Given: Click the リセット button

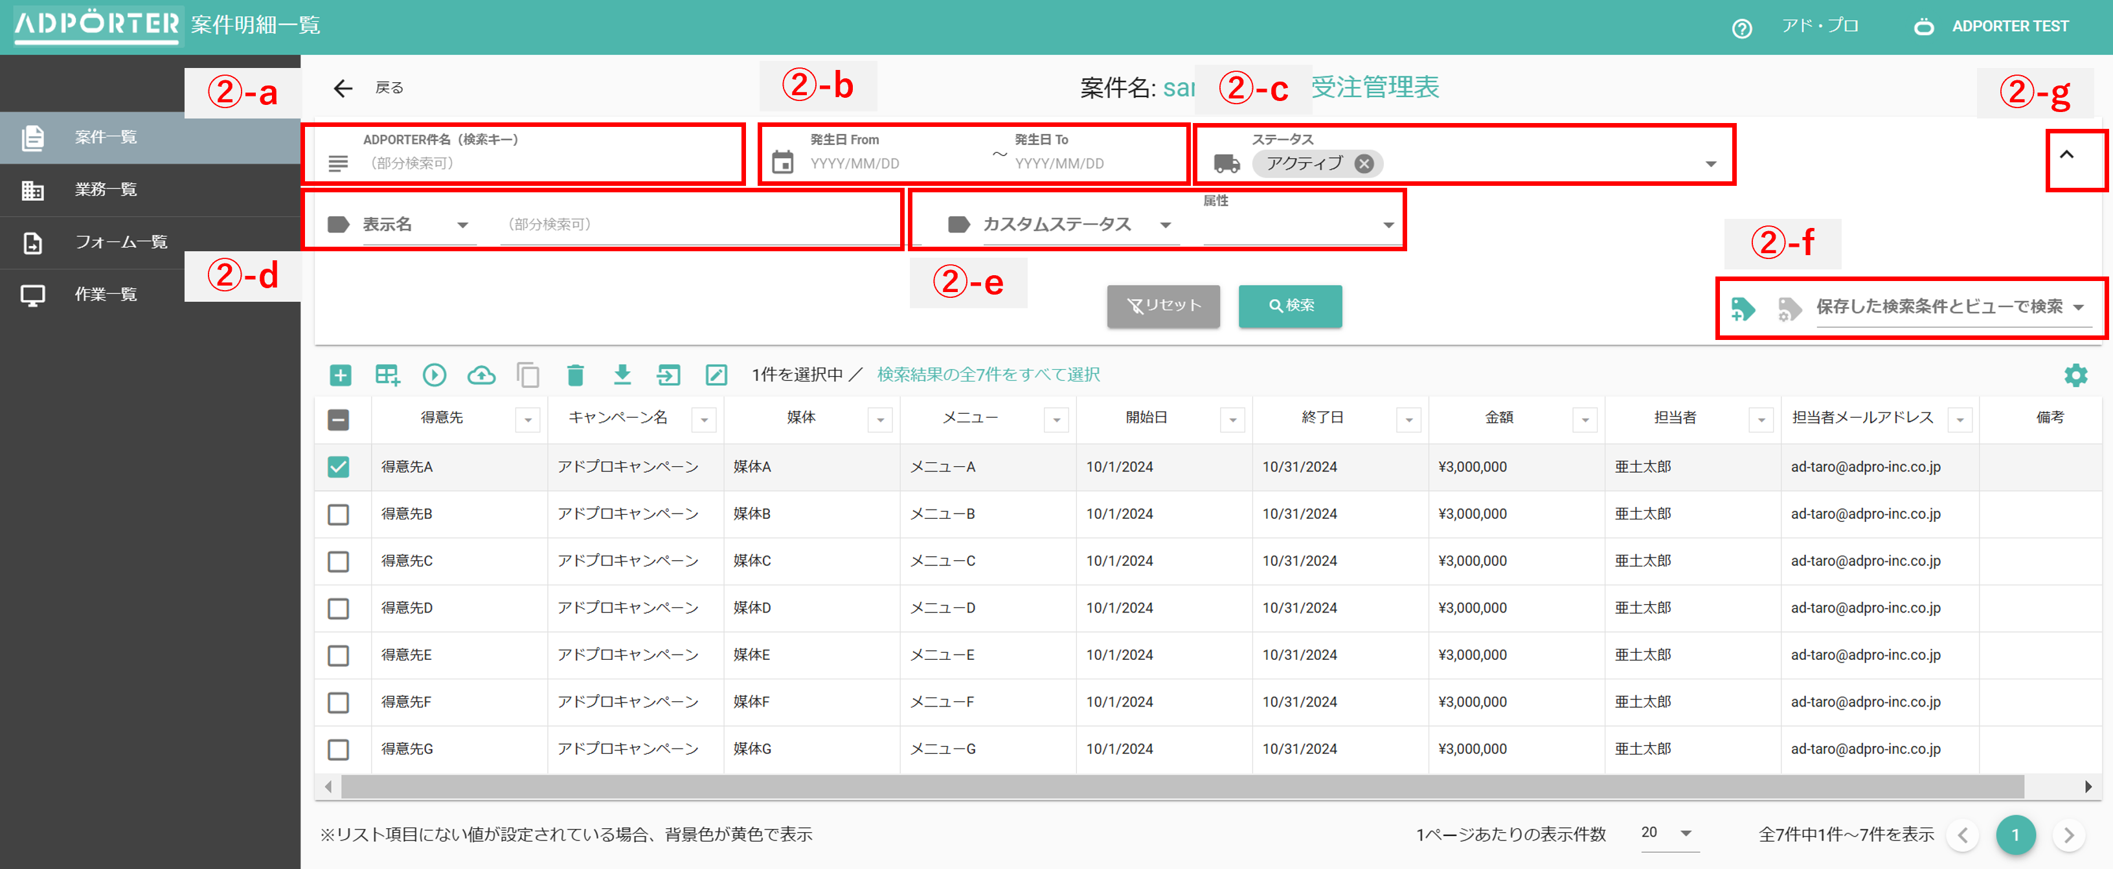Looking at the screenshot, I should [x=1162, y=306].
